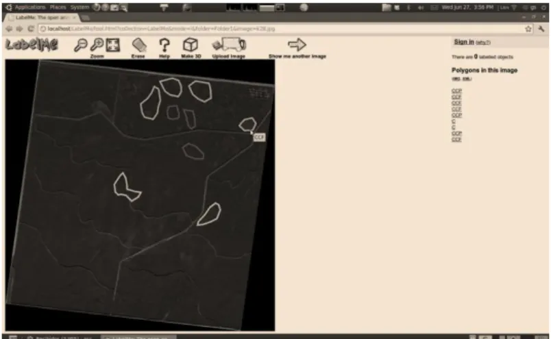551x339 pixels.
Task: Click the (why?) link beside Sign in
Action: tap(483, 42)
